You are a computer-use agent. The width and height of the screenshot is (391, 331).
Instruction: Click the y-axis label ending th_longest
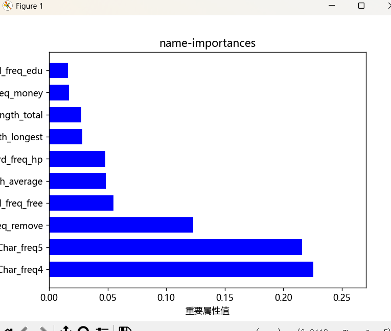(21, 137)
